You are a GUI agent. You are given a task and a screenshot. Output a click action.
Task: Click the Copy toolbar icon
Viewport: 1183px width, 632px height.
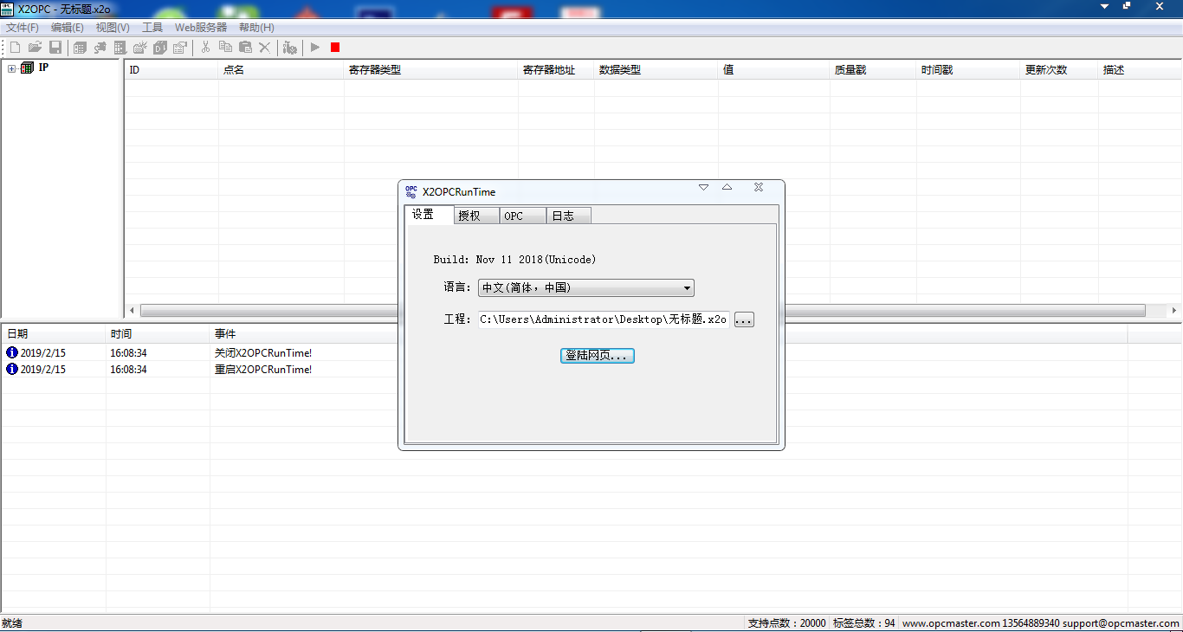225,48
